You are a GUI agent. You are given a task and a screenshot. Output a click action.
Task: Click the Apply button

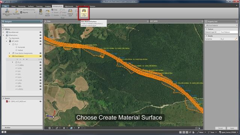[232, 128]
